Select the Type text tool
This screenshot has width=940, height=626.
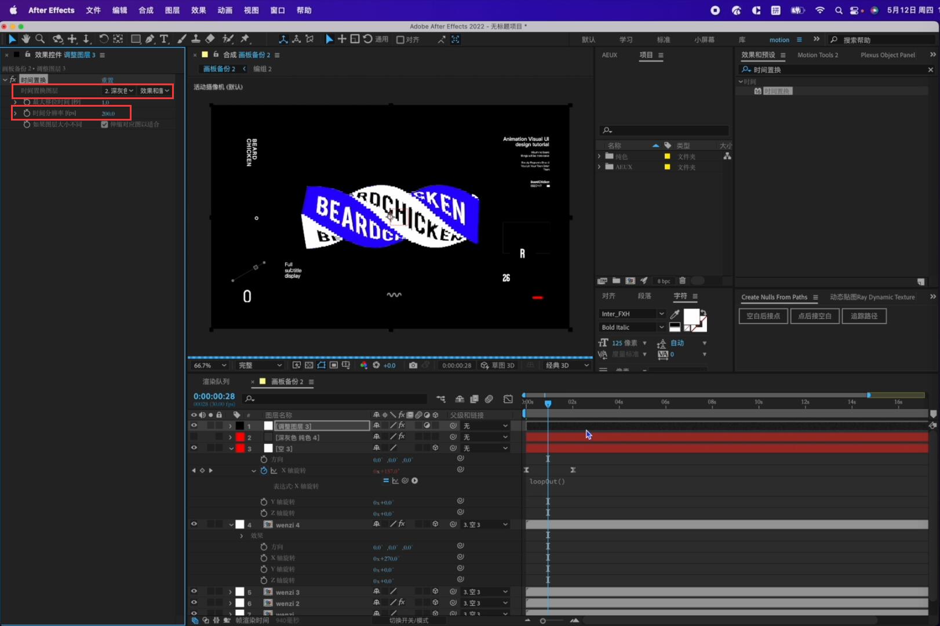pyautogui.click(x=164, y=39)
